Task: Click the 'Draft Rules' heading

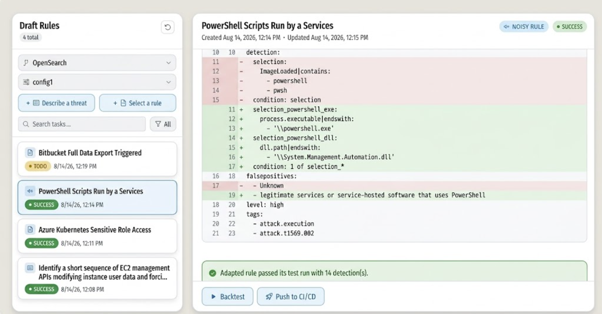Action: tap(39, 26)
